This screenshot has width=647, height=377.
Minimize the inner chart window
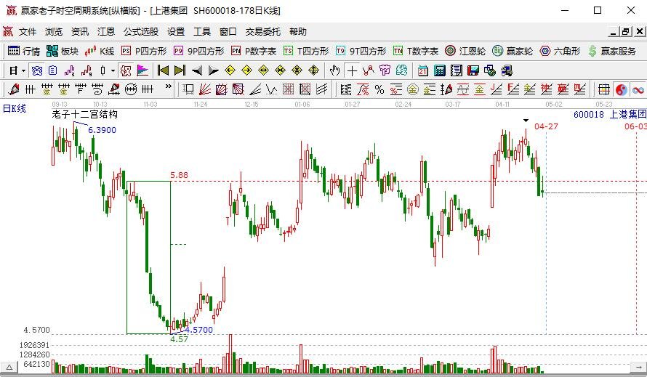coord(614,31)
